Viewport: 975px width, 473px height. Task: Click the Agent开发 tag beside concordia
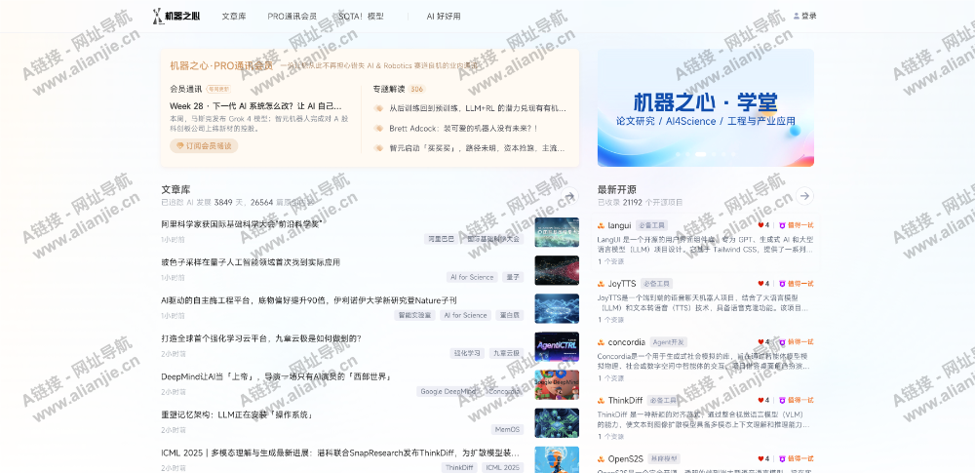tap(669, 342)
